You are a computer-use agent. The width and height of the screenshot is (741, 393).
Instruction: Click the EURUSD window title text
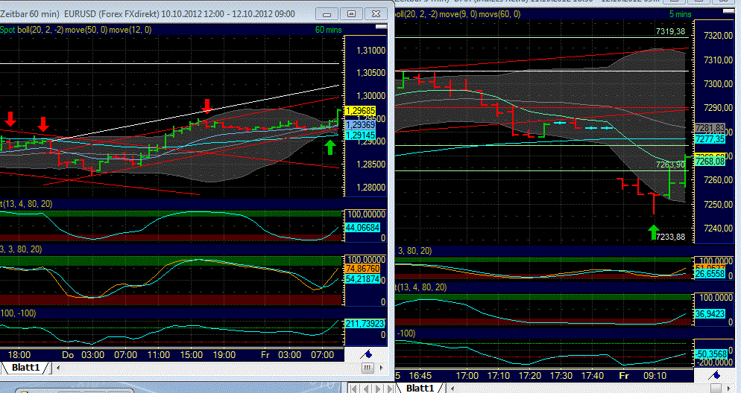point(148,14)
